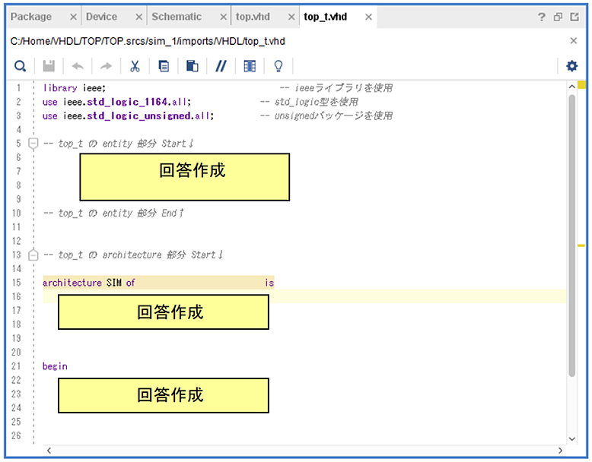The width and height of the screenshot is (592, 462).
Task: Toggle column selection mode icon
Action: click(x=250, y=66)
